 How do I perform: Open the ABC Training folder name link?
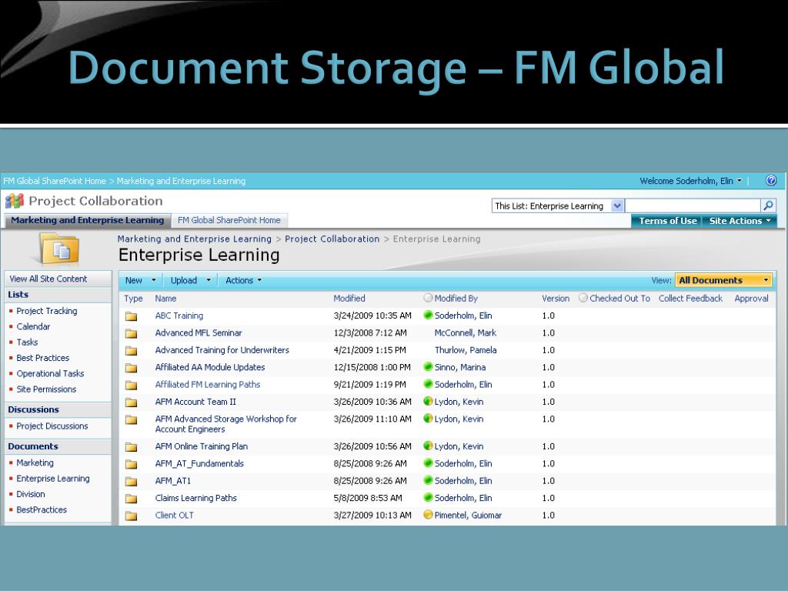click(179, 316)
